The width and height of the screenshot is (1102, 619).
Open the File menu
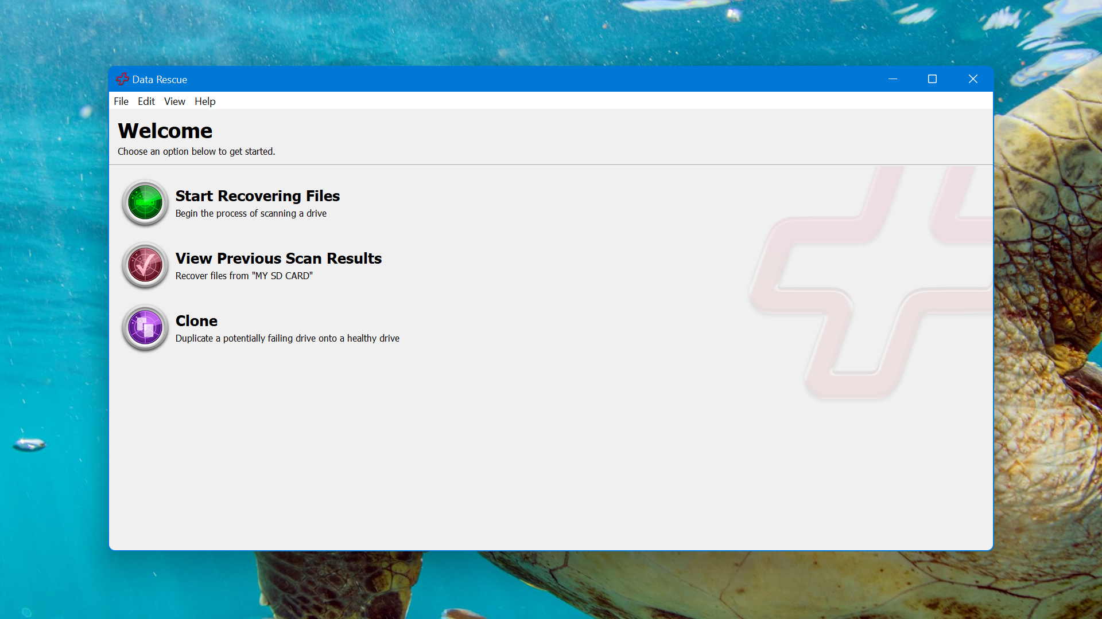click(x=121, y=101)
